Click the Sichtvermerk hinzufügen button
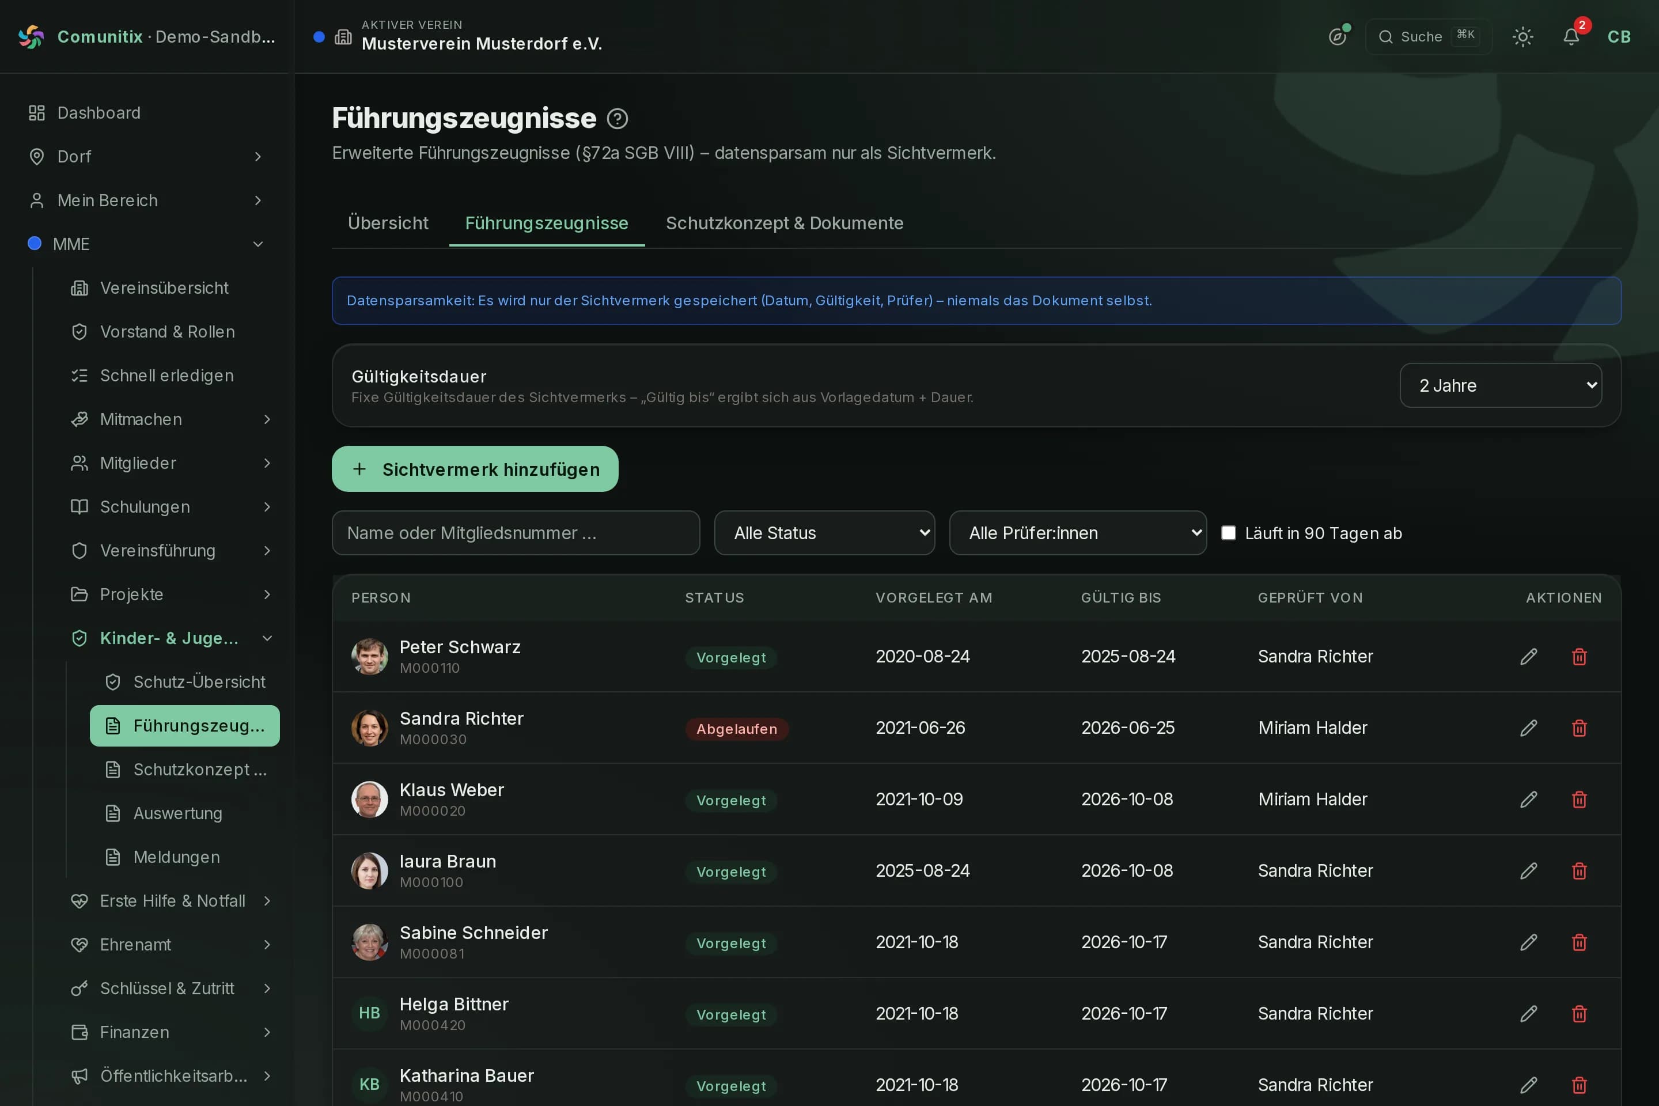This screenshot has width=1659, height=1106. click(475, 469)
